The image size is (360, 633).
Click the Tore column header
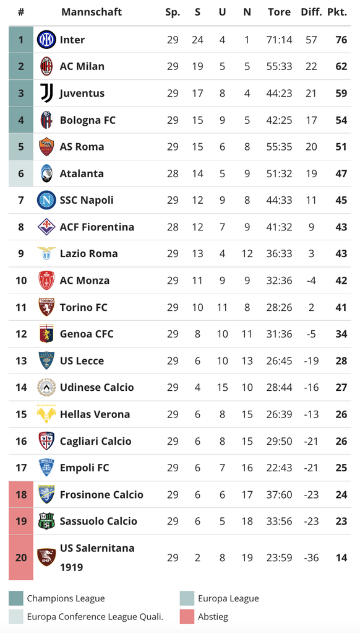280,12
